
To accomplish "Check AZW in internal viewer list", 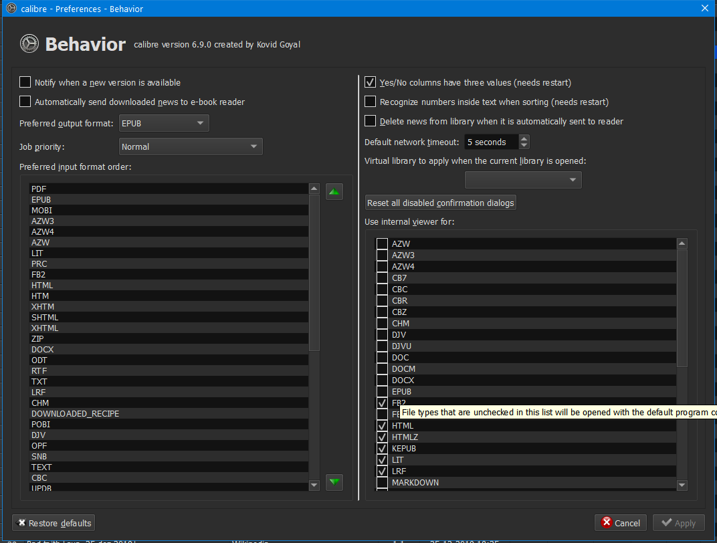I will coord(383,243).
